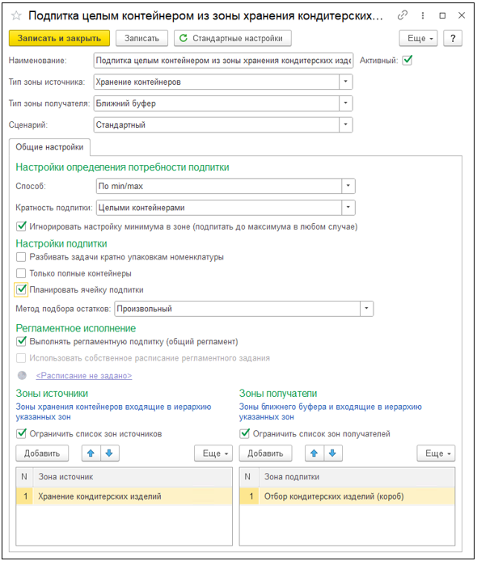
Task: Expand Метод подбора остатков dropdown
Action: point(366,309)
